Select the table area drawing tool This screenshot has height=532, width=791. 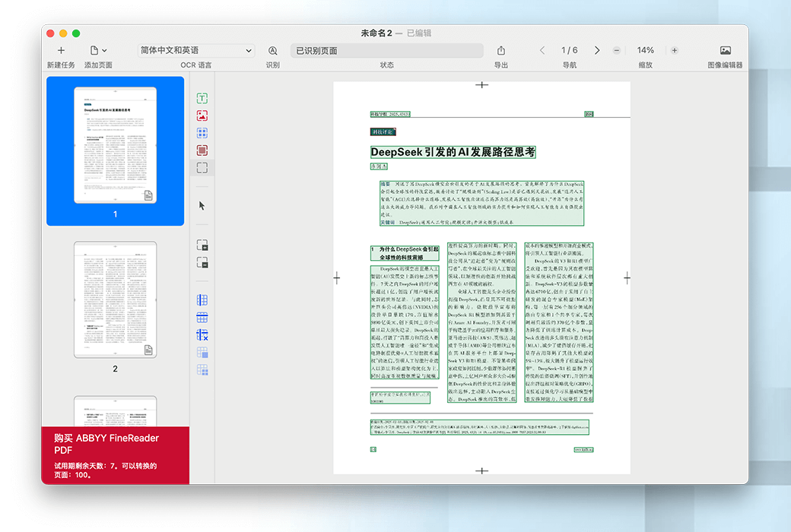pos(202,134)
